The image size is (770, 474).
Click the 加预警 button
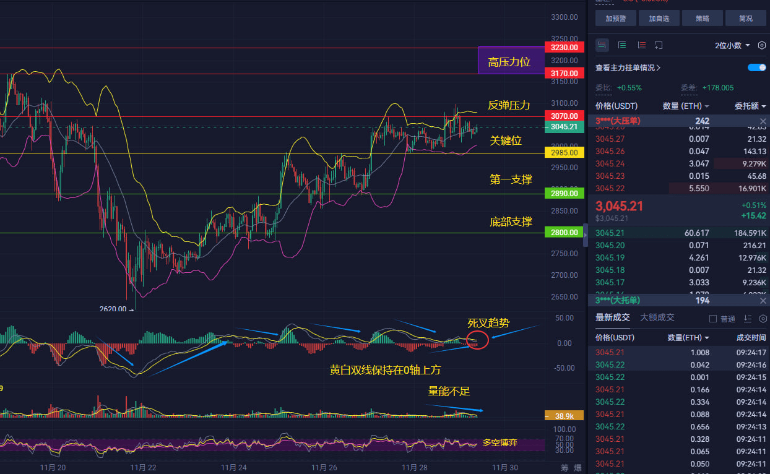[x=615, y=19]
